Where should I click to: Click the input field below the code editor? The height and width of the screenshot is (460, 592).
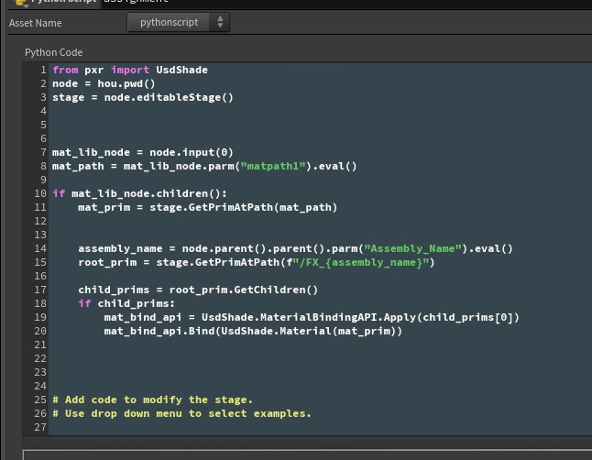click(x=307, y=455)
